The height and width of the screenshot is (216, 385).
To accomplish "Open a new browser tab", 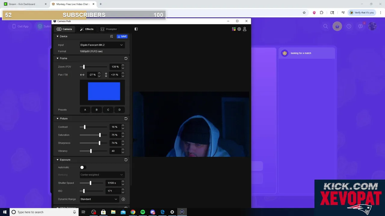I will click(100, 4).
